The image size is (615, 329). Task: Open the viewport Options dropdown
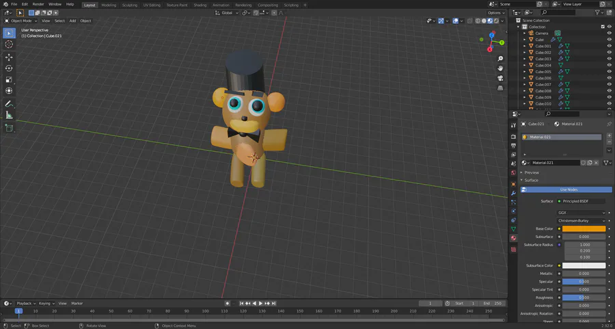coord(496,12)
